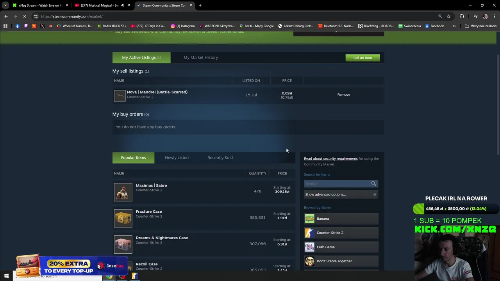Open the Windows Start menu
This screenshot has width=500, height=281.
tap(6, 276)
